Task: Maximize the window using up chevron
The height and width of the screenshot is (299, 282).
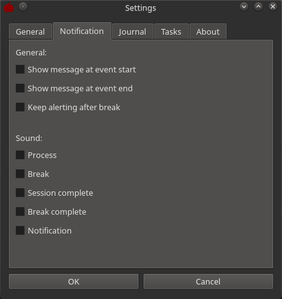Action: 258,7
